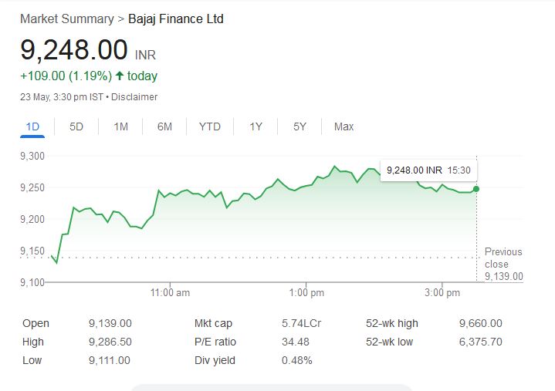
Task: Click the Previous close 9,139.00 label
Action: coord(503,264)
